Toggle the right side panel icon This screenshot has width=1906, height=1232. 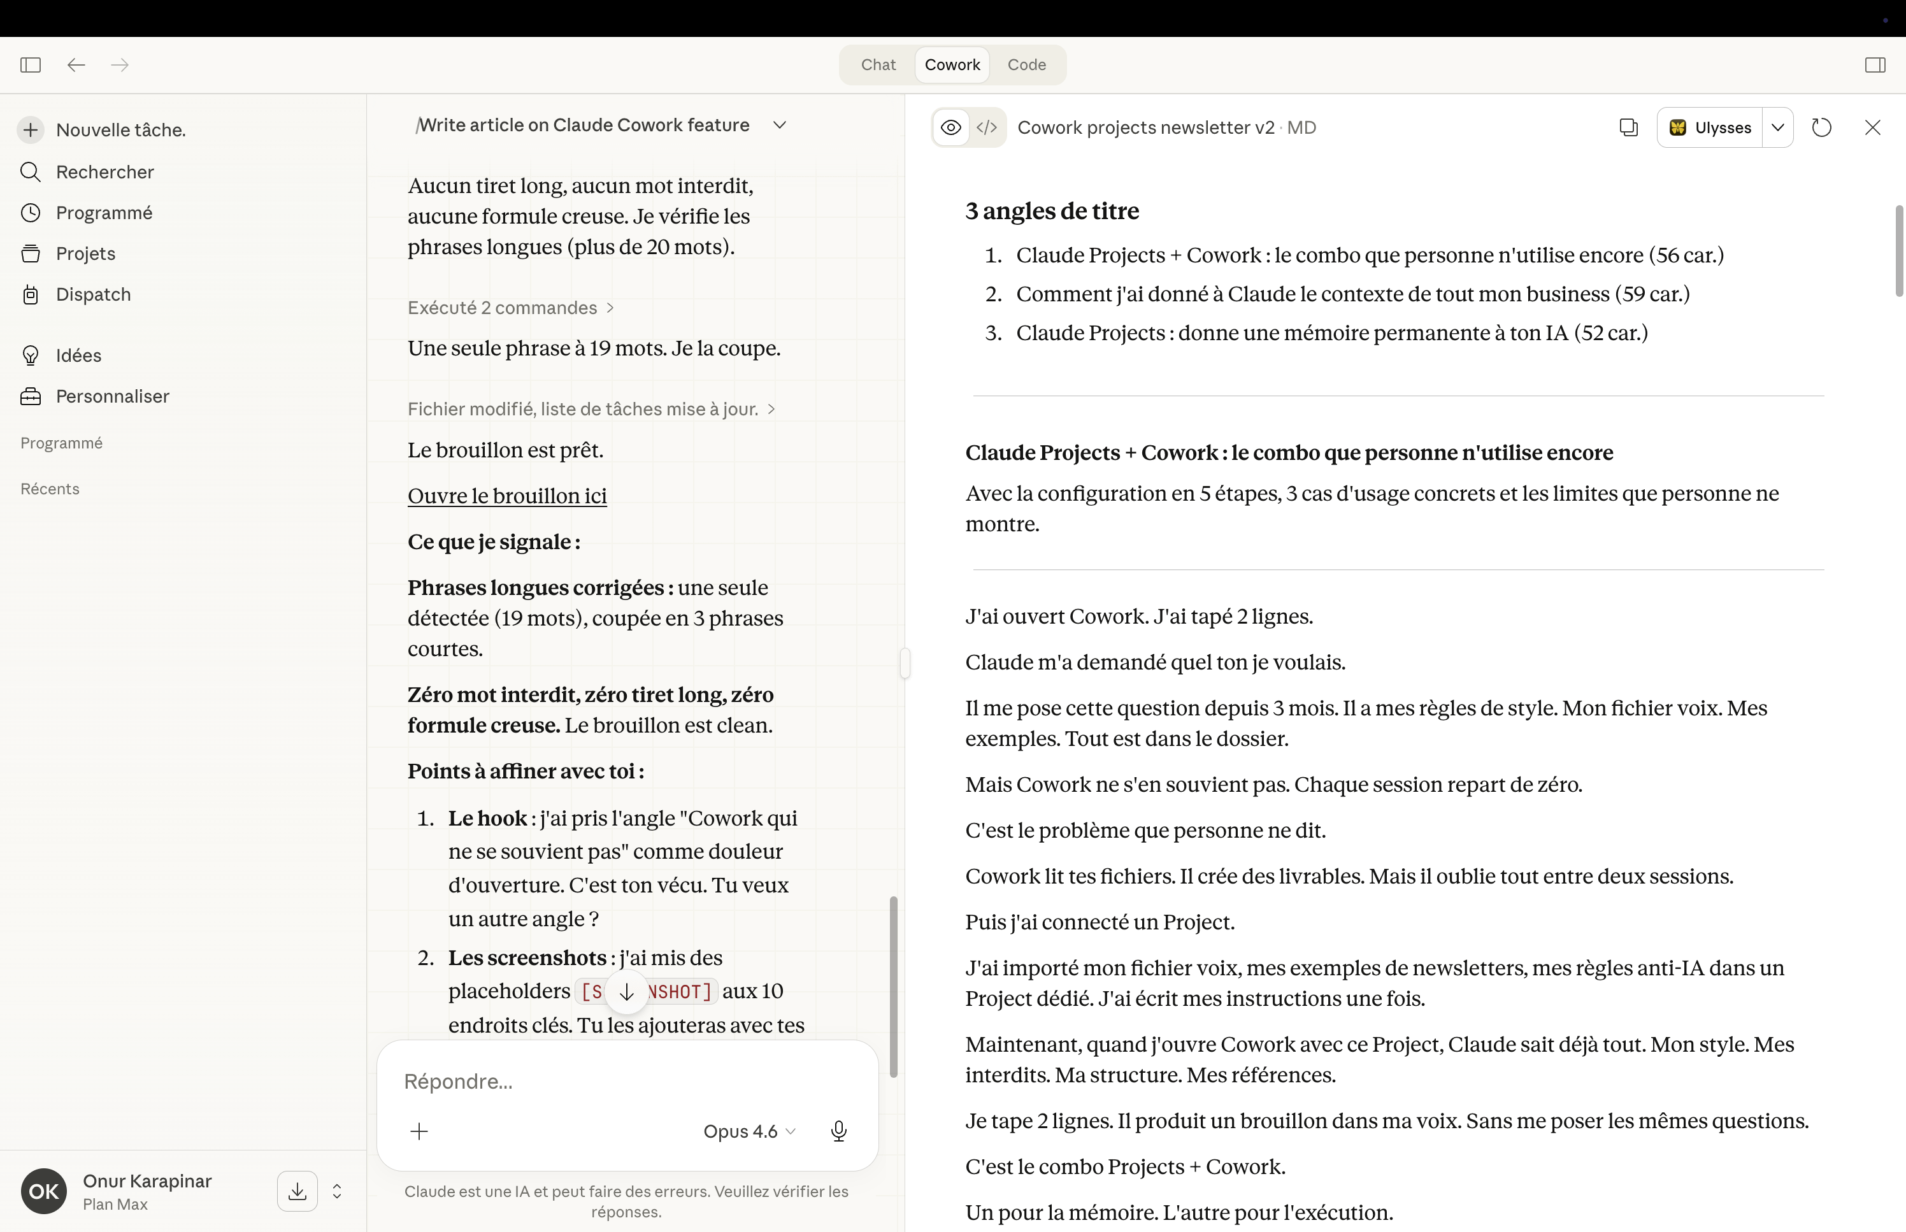[1875, 65]
